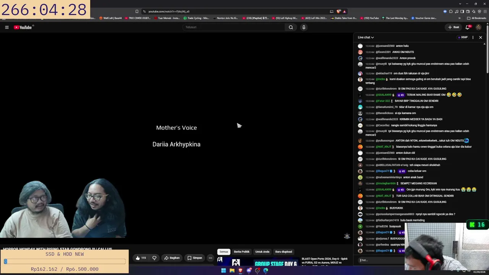Open @potassiumpermanganate8803 chat username
This screenshot has width=489, height=275.
coord(395,214)
